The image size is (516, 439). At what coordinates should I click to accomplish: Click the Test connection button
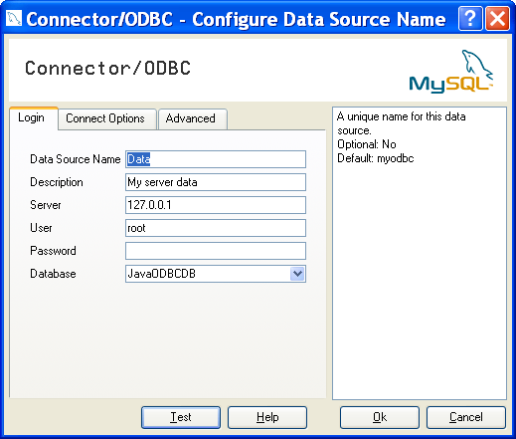pos(181,417)
